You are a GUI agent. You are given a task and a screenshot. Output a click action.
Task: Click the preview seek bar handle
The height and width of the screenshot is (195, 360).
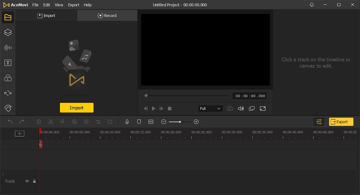tap(146, 96)
